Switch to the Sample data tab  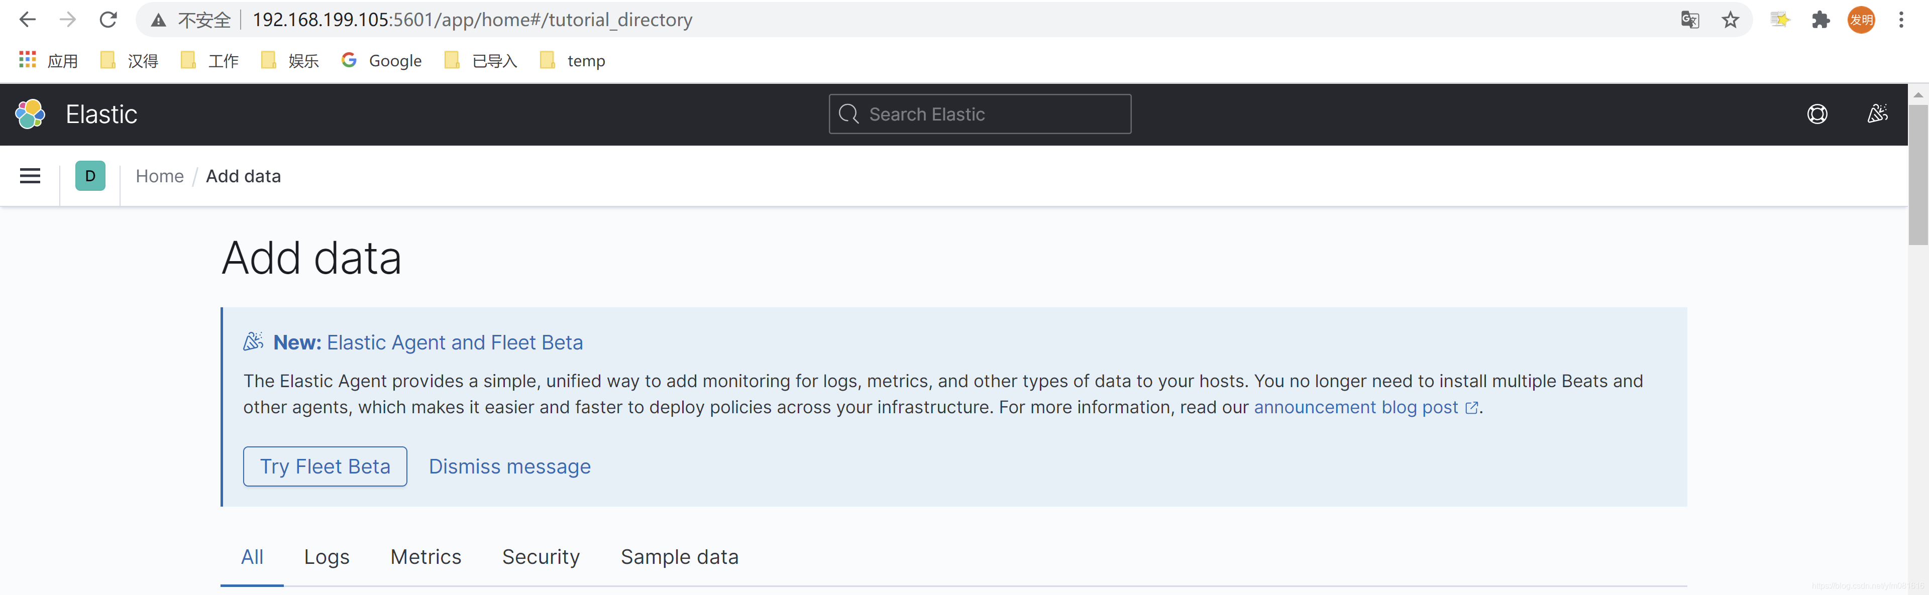(679, 557)
